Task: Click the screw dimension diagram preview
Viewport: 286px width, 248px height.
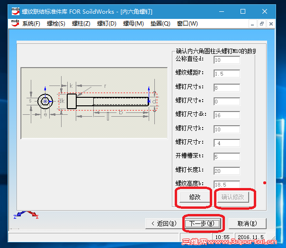Action: pyautogui.click(x=94, y=103)
